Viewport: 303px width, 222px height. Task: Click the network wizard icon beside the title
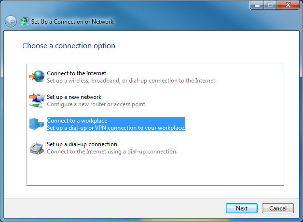click(x=25, y=21)
